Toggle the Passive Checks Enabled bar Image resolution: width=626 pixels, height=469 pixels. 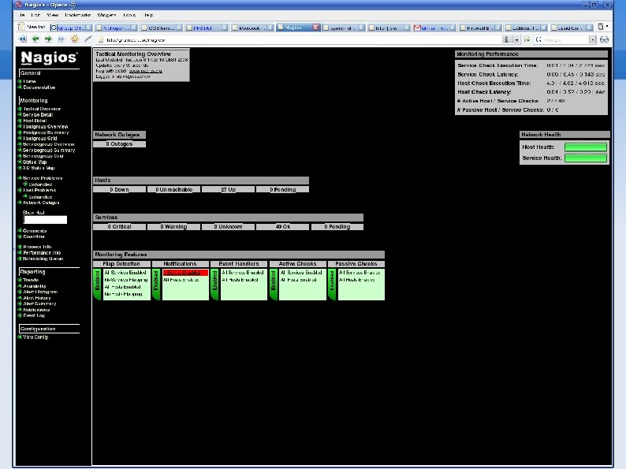[332, 285]
